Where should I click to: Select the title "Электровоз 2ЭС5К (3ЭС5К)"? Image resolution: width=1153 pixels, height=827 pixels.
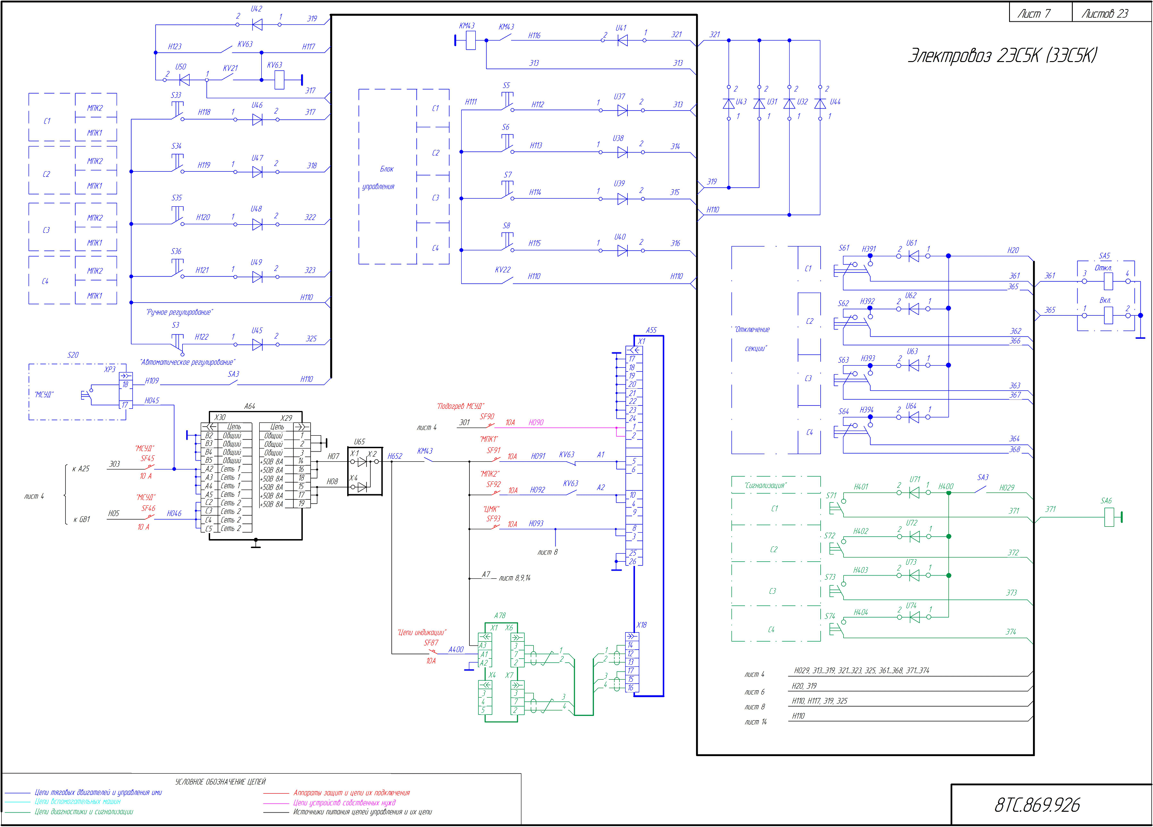pyautogui.click(x=1003, y=55)
